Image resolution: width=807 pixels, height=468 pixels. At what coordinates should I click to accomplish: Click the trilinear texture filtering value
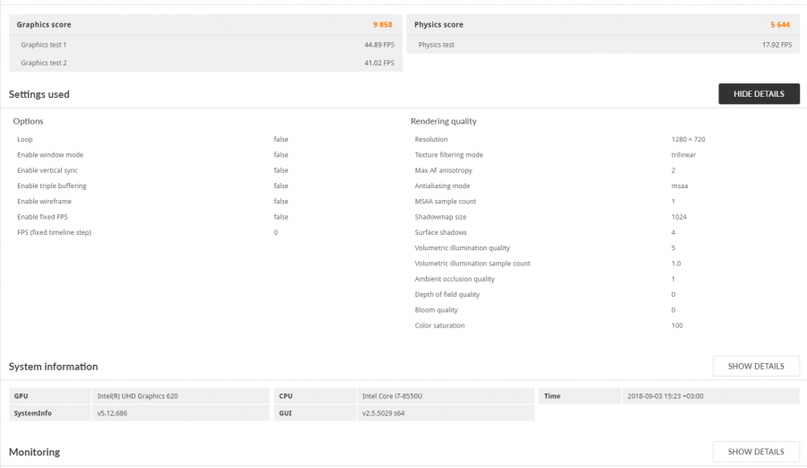[x=683, y=155]
